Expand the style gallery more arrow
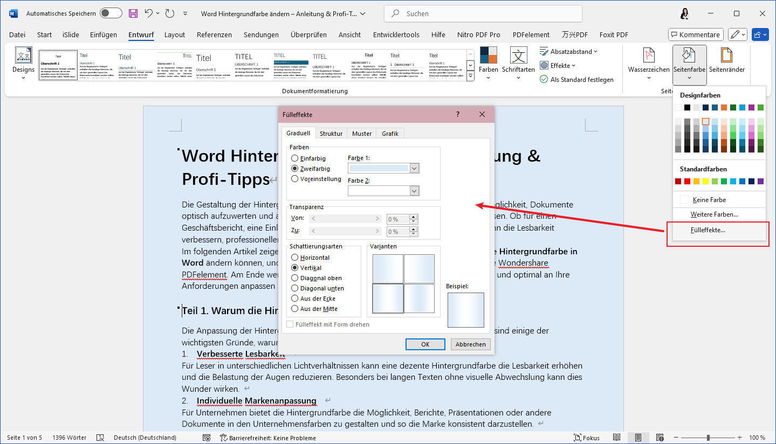Screen dimensions: 776x444 pyautogui.click(x=470, y=77)
